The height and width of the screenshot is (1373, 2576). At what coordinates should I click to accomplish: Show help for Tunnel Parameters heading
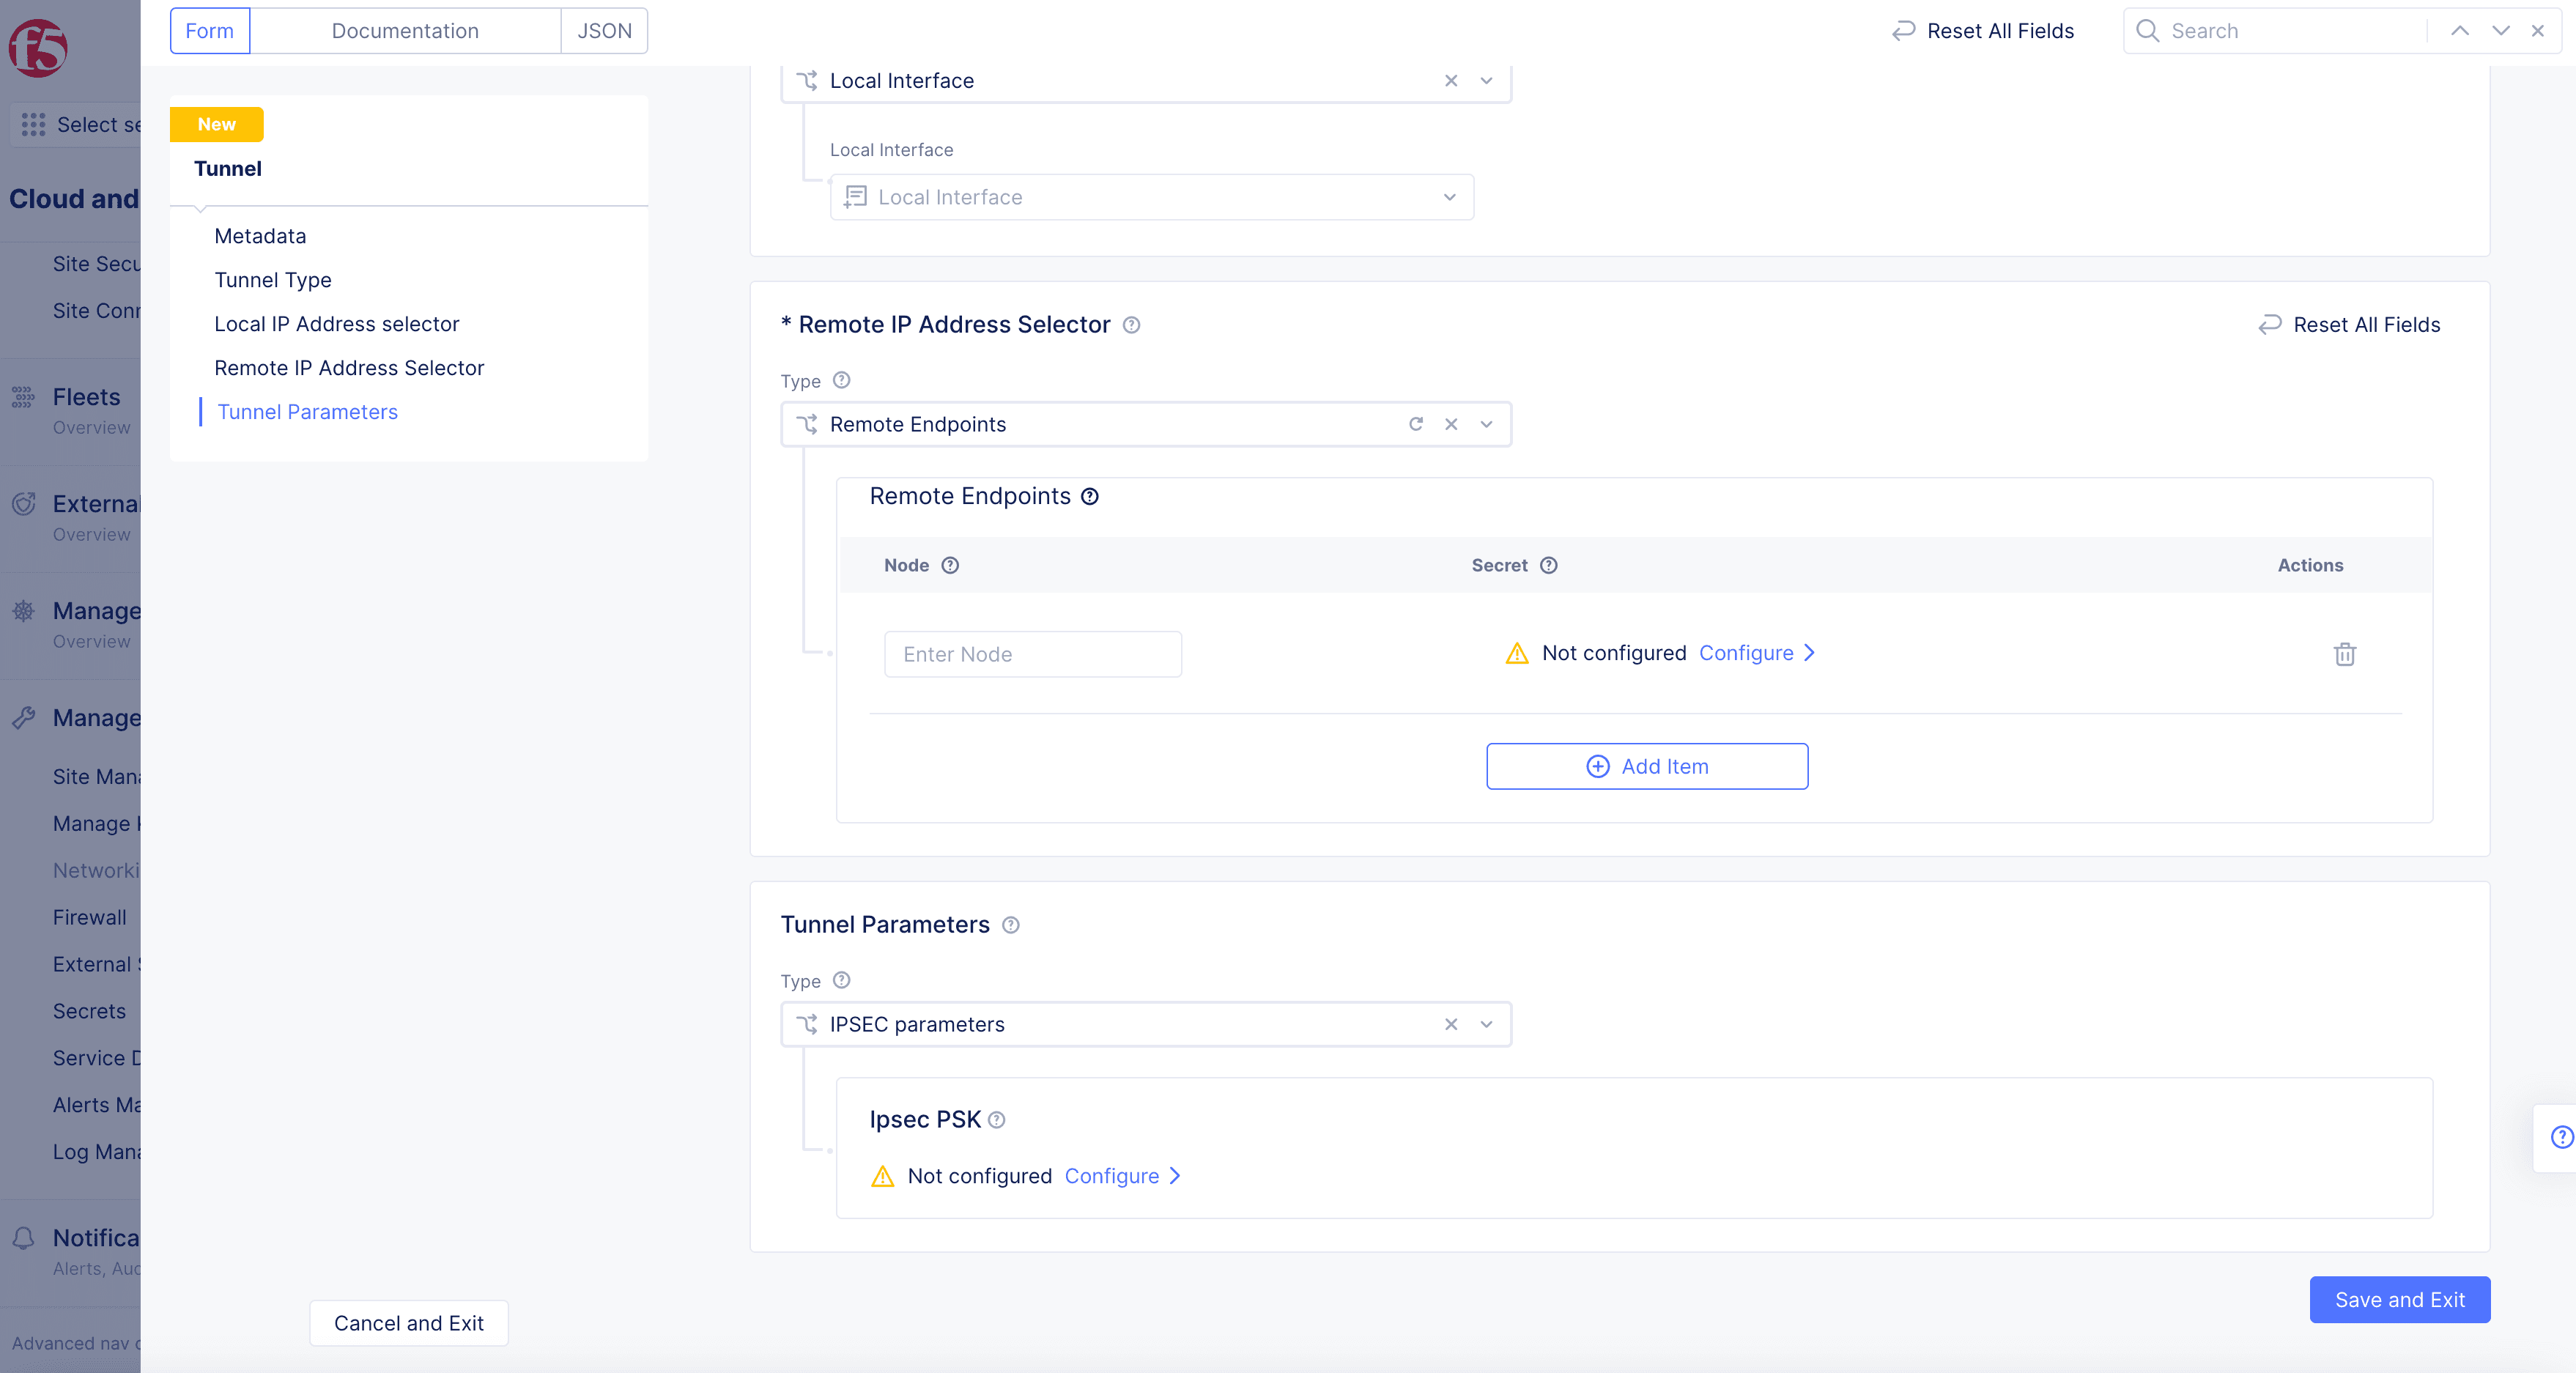1011,925
